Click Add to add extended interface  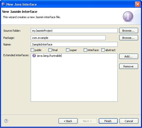point(129,56)
